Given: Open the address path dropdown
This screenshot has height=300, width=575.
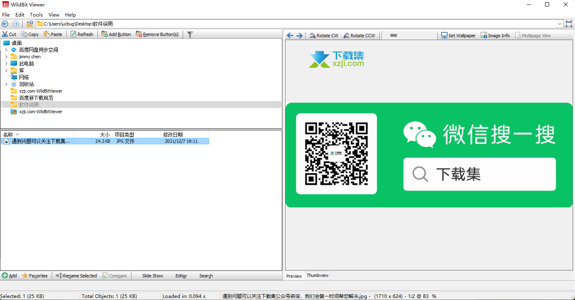Looking at the screenshot, I should coord(560,24).
